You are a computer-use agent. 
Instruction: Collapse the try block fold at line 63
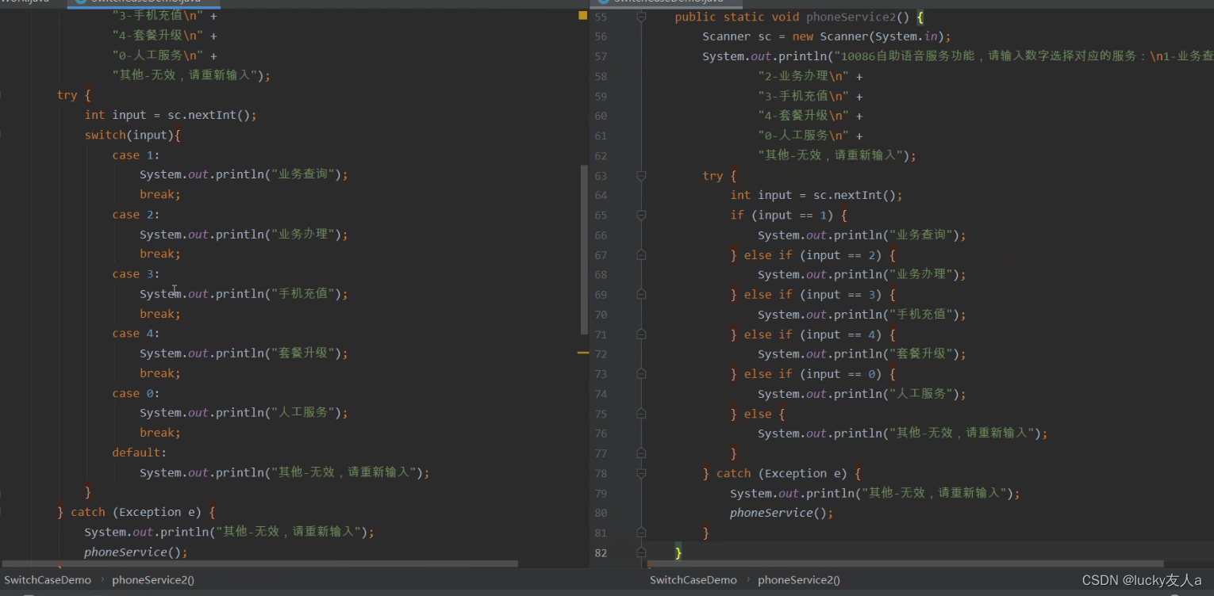pyautogui.click(x=641, y=175)
